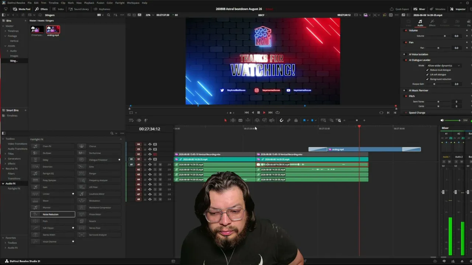Screen dimensions: 472x265
Task: Select the Stingers bin in tree
Action: coord(13,61)
